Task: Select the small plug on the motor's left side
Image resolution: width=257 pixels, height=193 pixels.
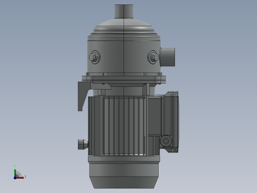Action: pos(83,145)
